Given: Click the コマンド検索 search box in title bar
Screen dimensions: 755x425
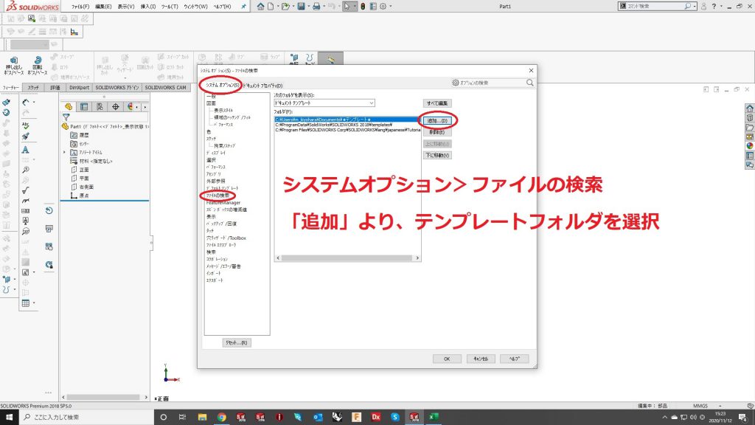Looking at the screenshot, I should click(657, 6).
